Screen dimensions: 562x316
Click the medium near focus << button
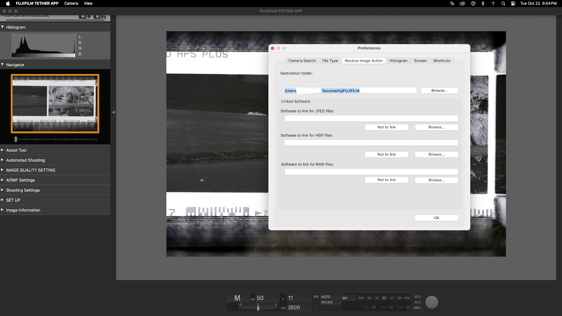click(369, 298)
